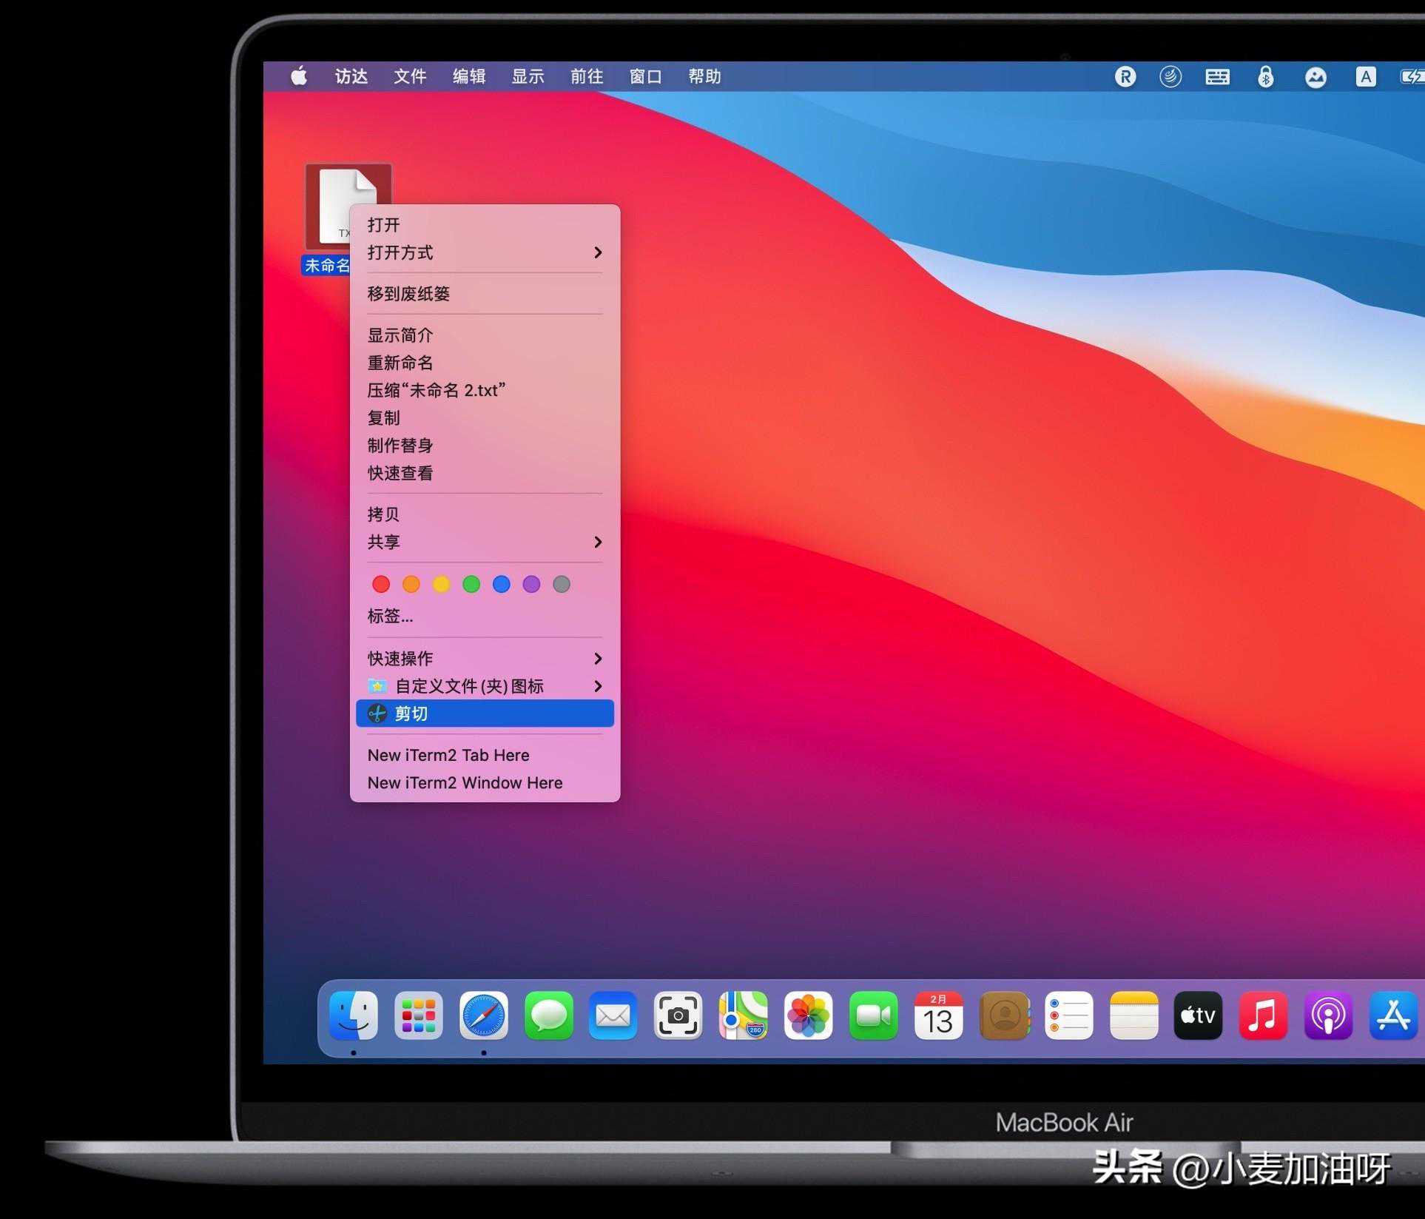Click the input source A icon
1425x1219 pixels.
[1366, 77]
